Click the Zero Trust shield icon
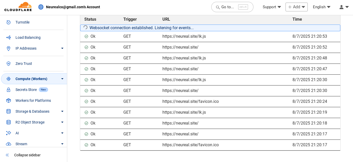Screen dimensions: 353x162 pos(9,64)
